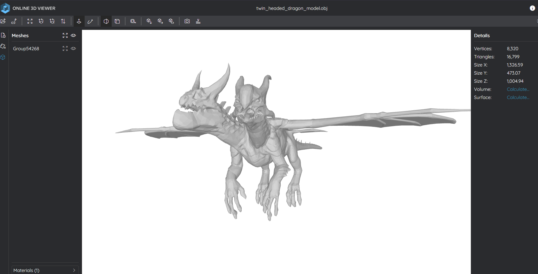Image resolution: width=538 pixels, height=274 pixels.
Task: Enable fixed up vector orbit mode
Action: pyautogui.click(x=79, y=21)
